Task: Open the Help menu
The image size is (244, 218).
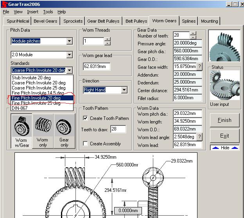Action: [x=62, y=12]
